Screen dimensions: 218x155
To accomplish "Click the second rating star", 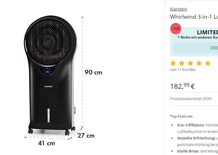I will point(182,63).
